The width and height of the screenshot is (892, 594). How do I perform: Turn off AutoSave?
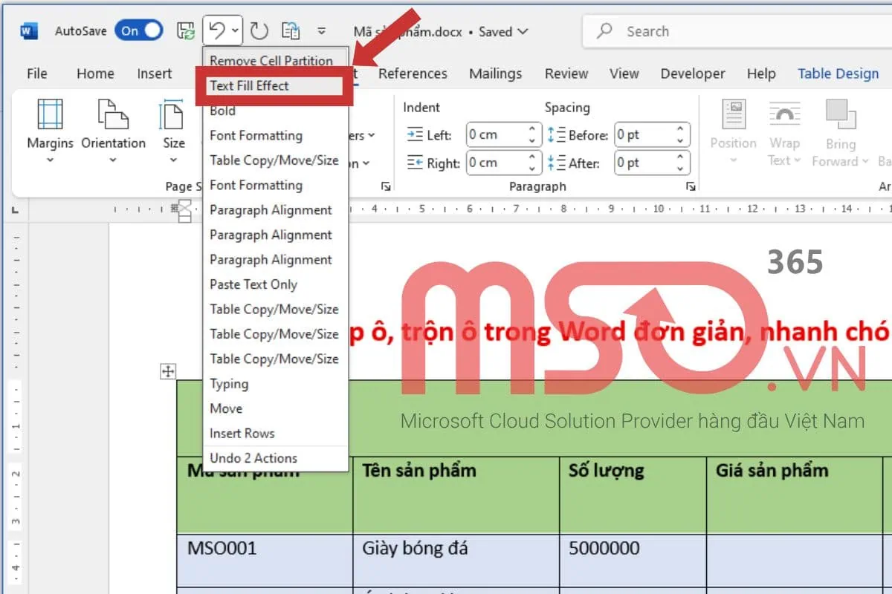(x=138, y=30)
